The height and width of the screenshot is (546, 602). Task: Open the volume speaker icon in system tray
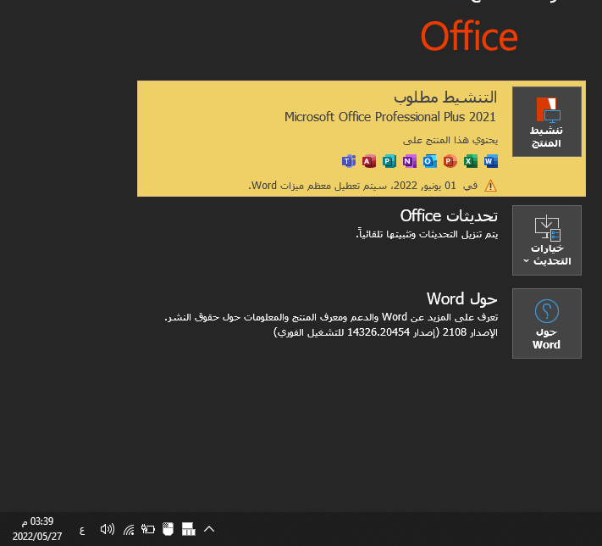coord(108,529)
